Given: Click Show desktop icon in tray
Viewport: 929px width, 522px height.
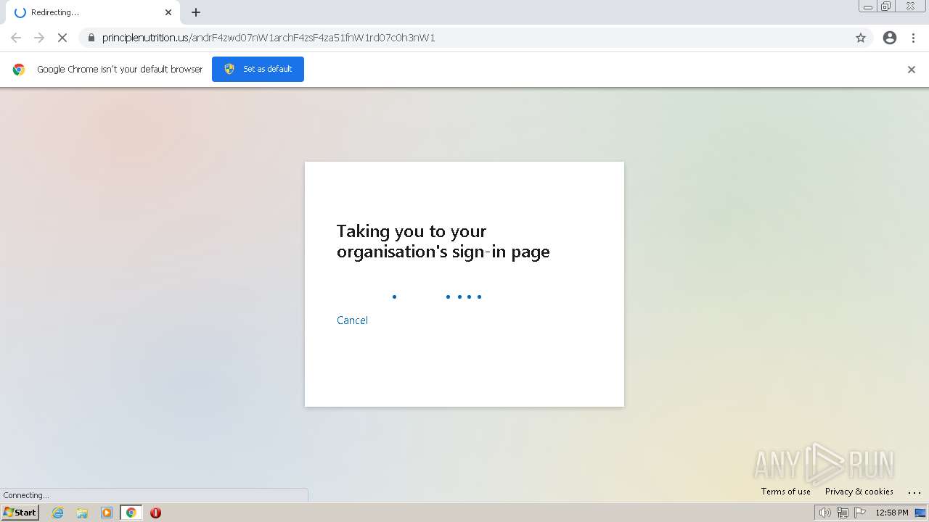Looking at the screenshot, I should click(920, 513).
